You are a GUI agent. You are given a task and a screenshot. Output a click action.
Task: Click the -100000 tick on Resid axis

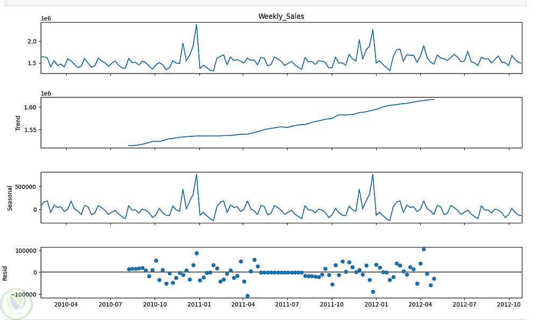pos(23,294)
